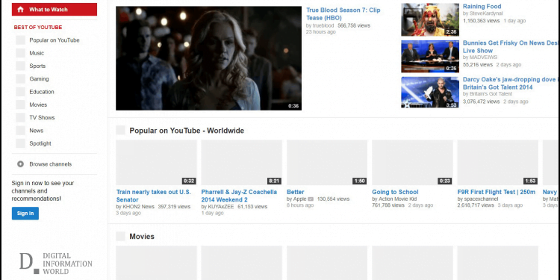Select the News sidebar icon
This screenshot has width=560, height=280.
(x=20, y=131)
